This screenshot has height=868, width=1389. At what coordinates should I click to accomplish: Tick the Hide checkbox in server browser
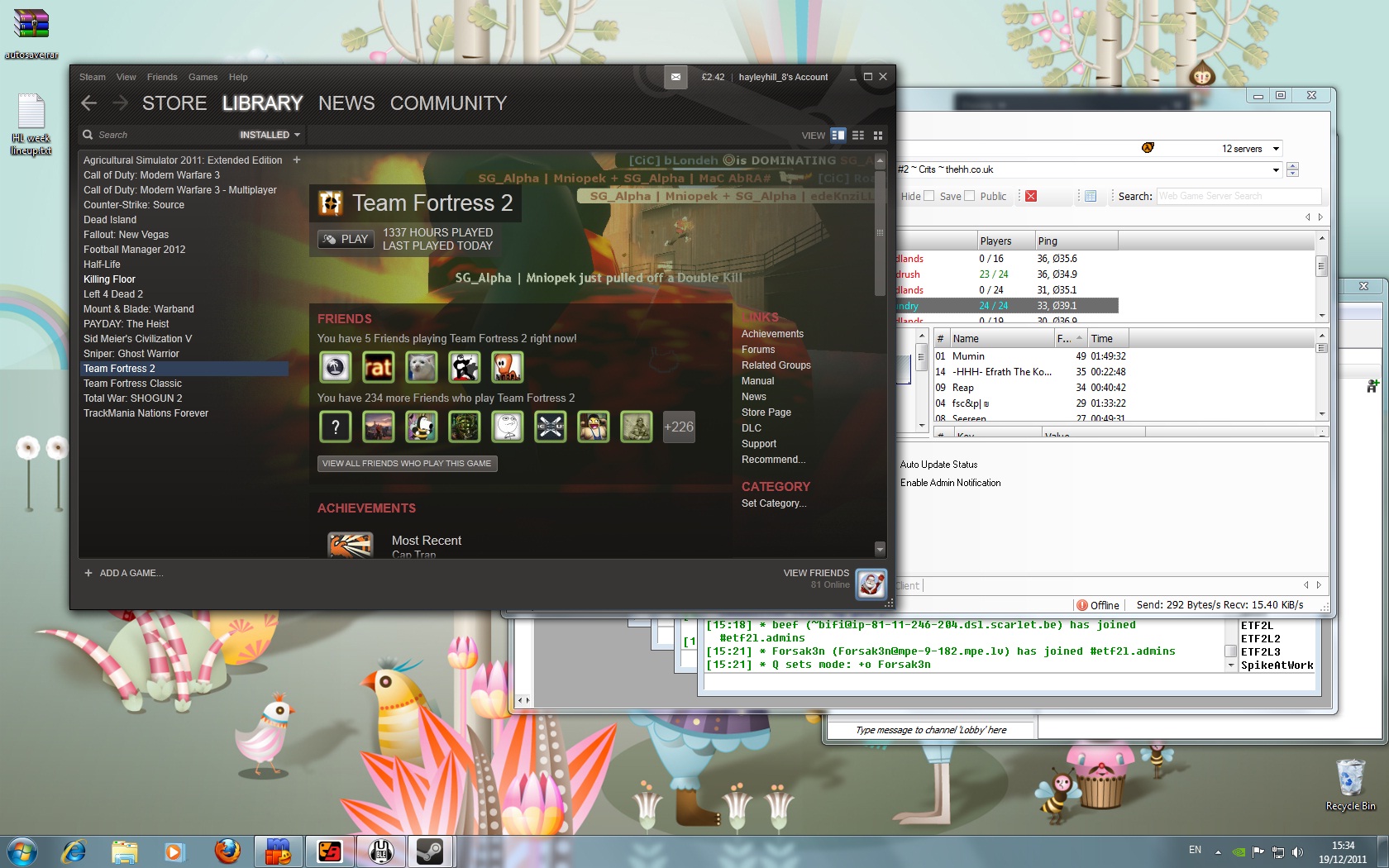click(928, 196)
